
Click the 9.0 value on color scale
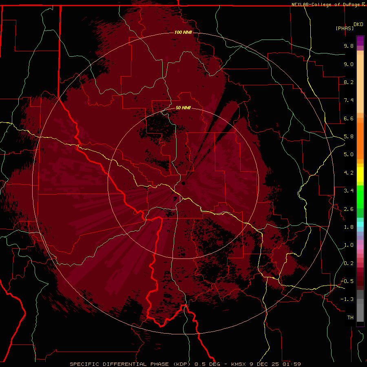tap(349, 64)
